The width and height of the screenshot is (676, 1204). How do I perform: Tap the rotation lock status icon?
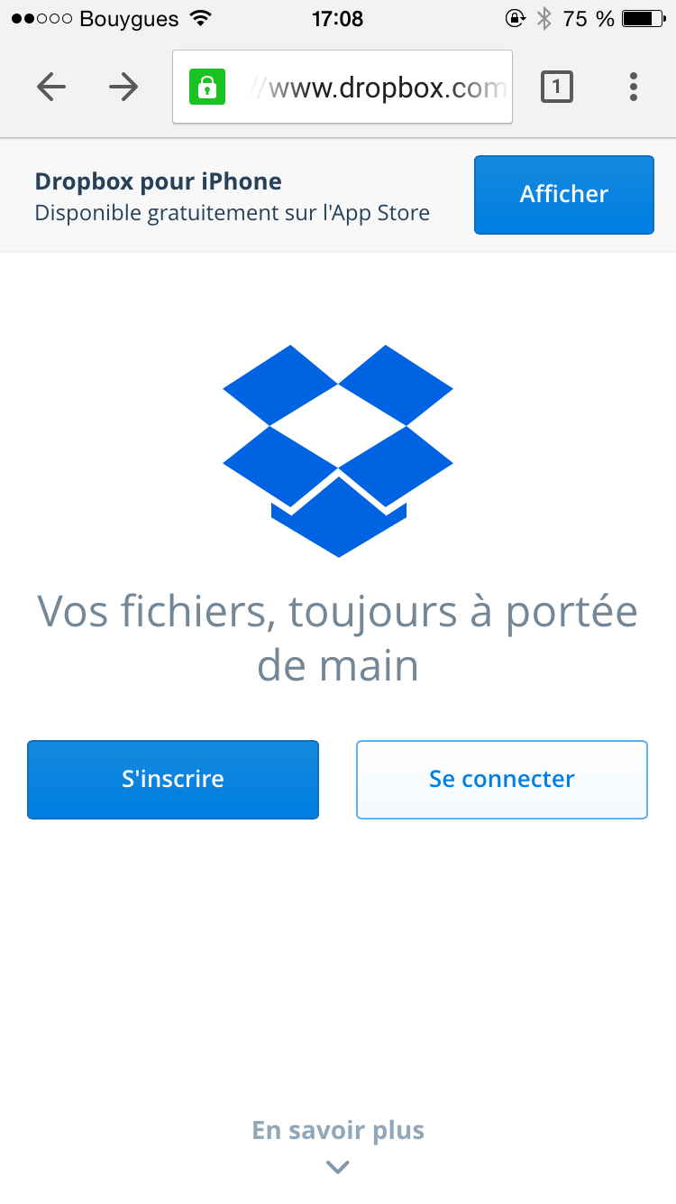coord(516,18)
